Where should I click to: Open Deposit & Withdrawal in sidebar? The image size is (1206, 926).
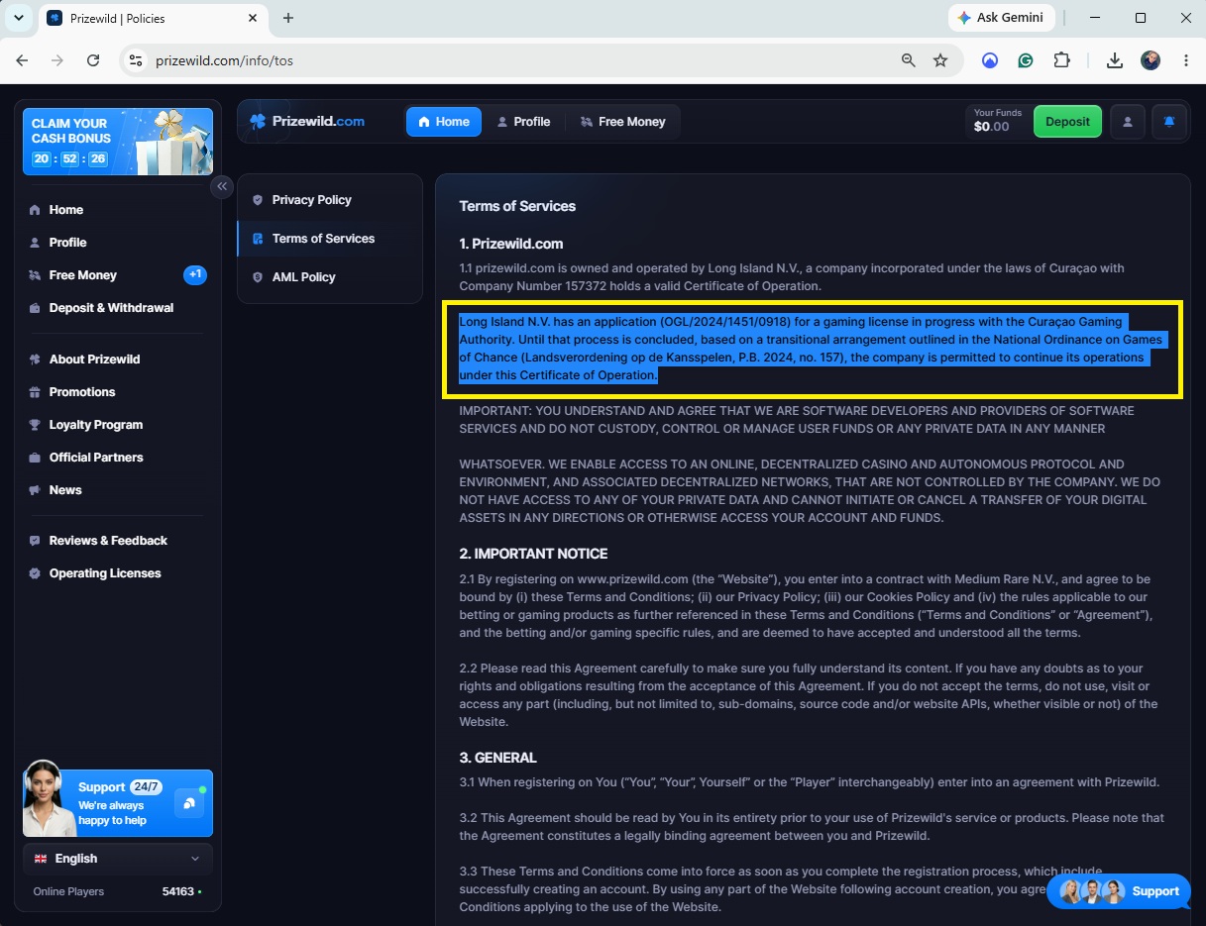point(118,308)
